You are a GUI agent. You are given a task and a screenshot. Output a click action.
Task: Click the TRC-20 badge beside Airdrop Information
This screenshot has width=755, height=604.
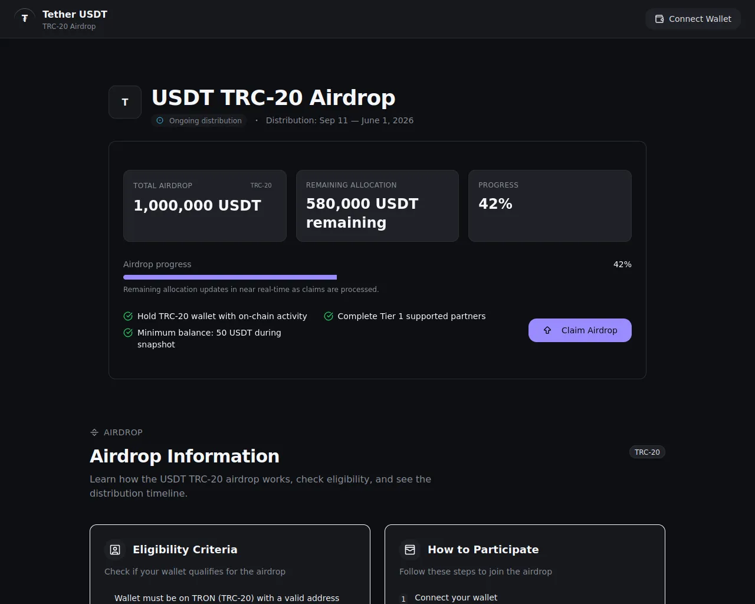[647, 452]
